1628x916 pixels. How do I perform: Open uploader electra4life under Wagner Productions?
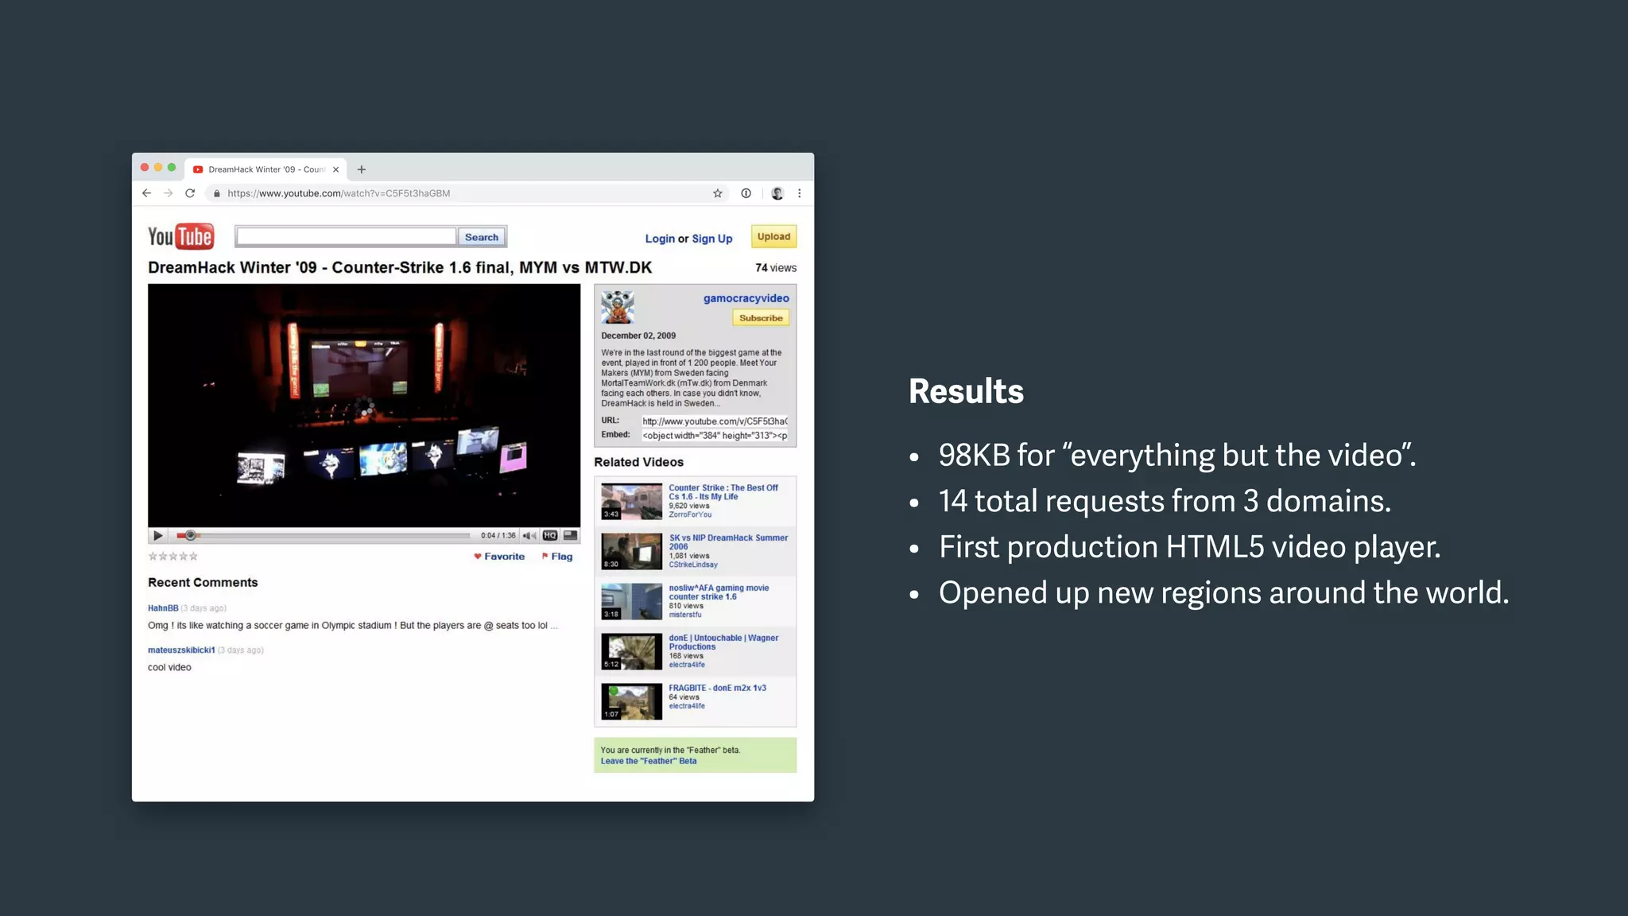point(687,665)
